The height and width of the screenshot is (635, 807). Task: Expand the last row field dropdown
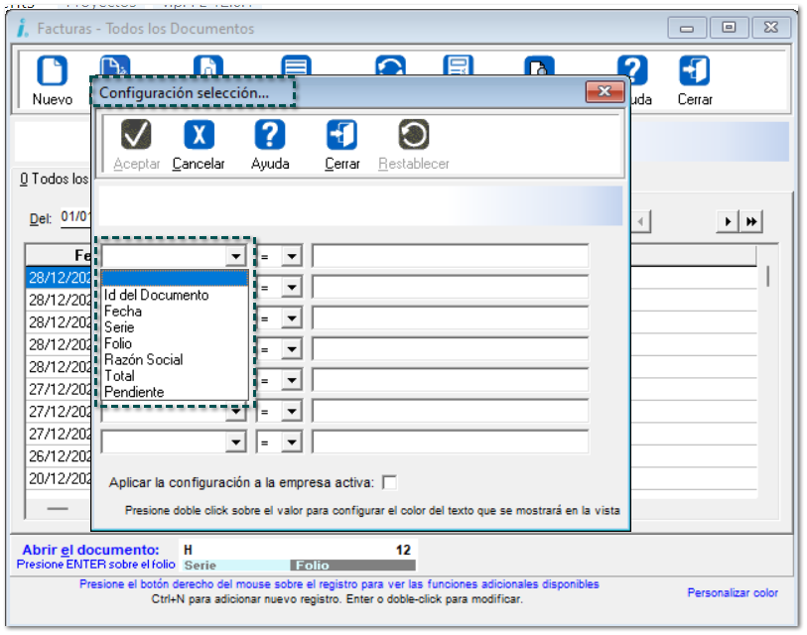235,442
